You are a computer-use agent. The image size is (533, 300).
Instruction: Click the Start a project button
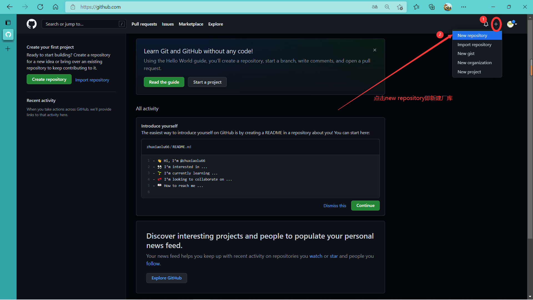[x=207, y=82]
